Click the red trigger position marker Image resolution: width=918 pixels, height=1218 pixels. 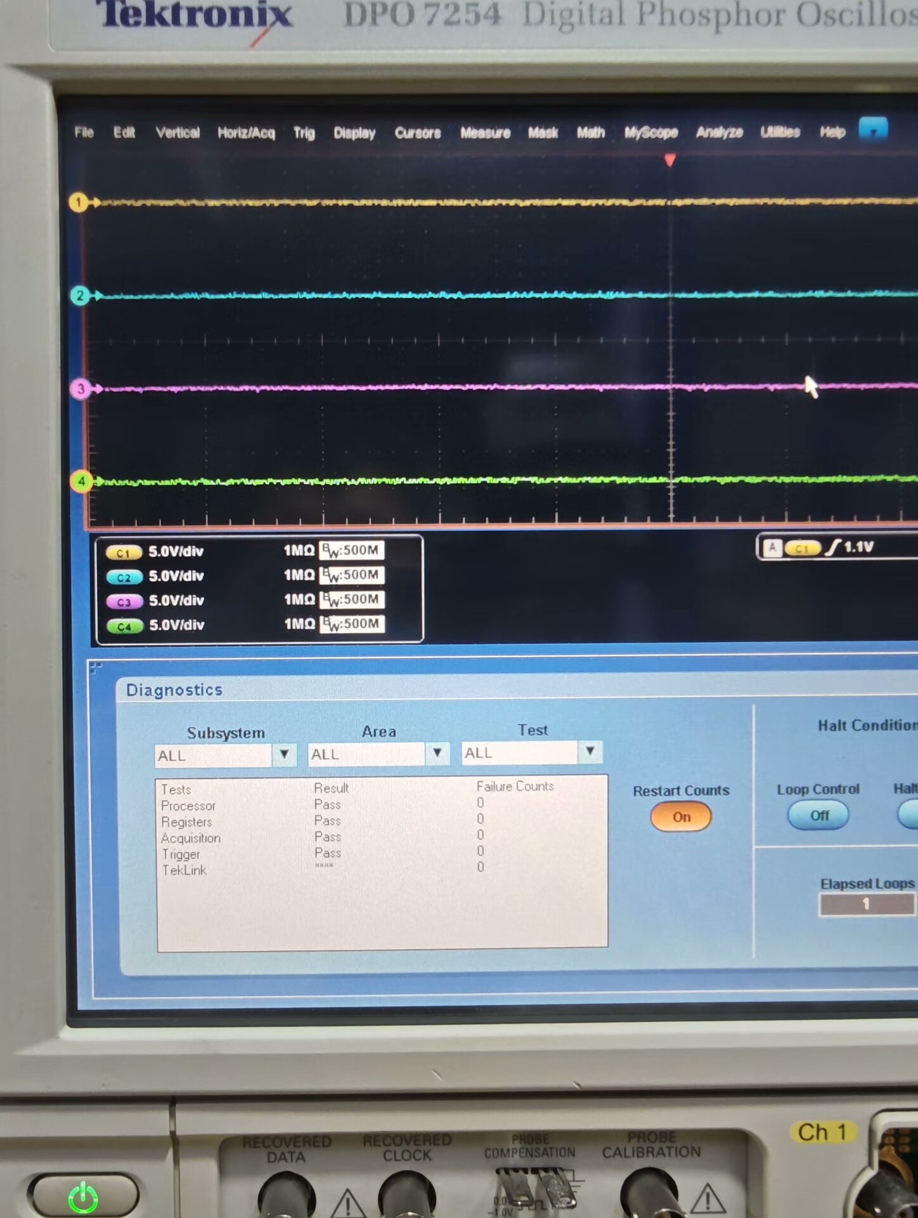(x=669, y=160)
